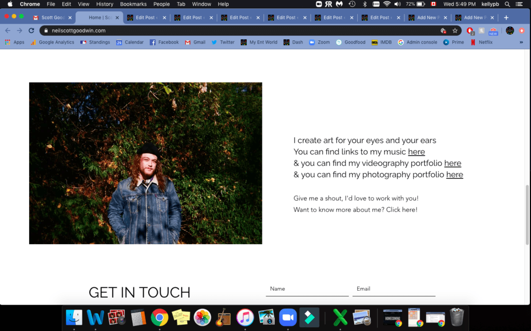The image size is (531, 331).
Task: Open the Bluetooth menu bar icon
Action: click(x=365, y=4)
